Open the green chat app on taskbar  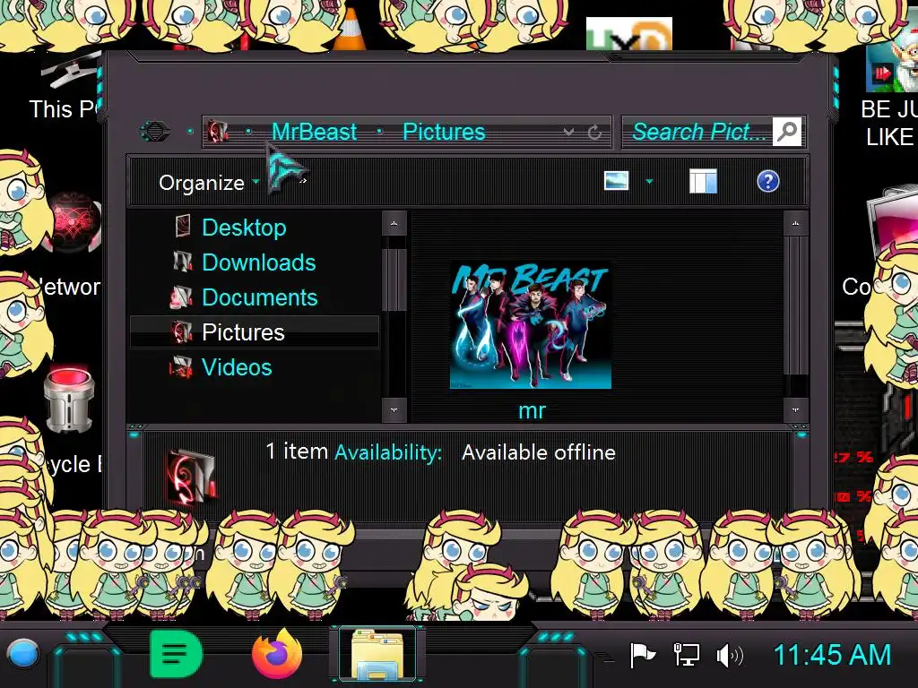point(176,653)
